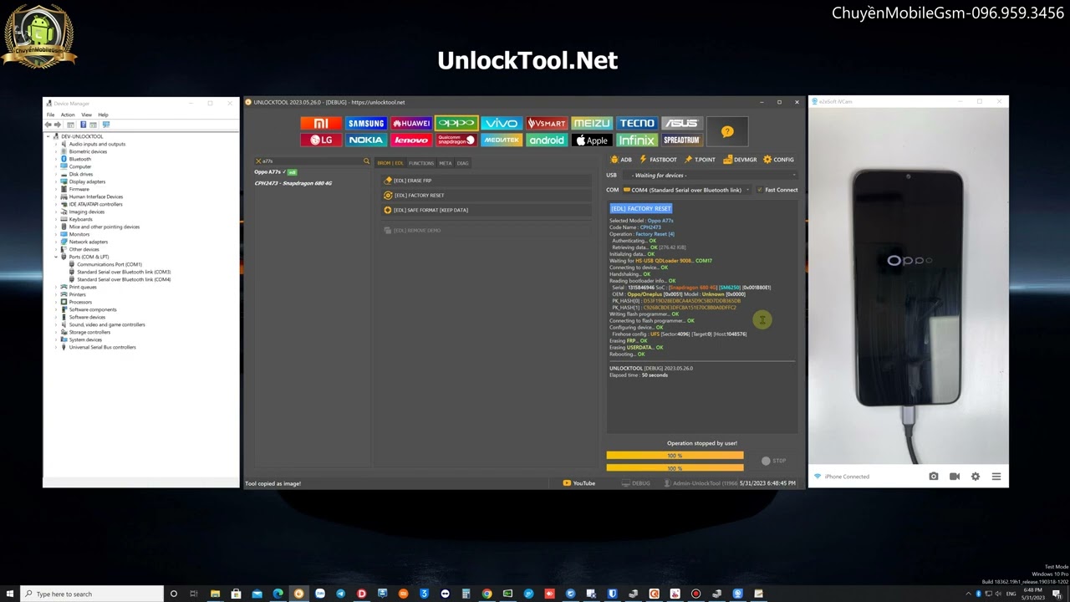This screenshot has width=1070, height=602.
Task: Select CPH2473 - Snapdragon 680 4G entry
Action: (293, 183)
